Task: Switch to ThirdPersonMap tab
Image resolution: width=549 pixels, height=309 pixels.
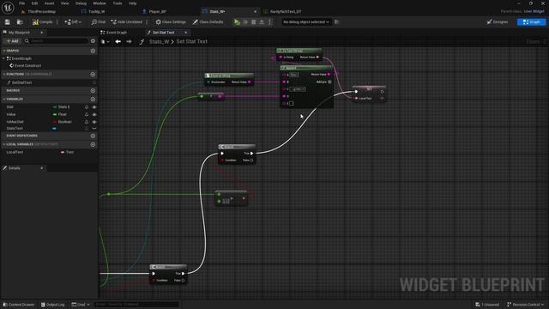Action: click(x=41, y=11)
